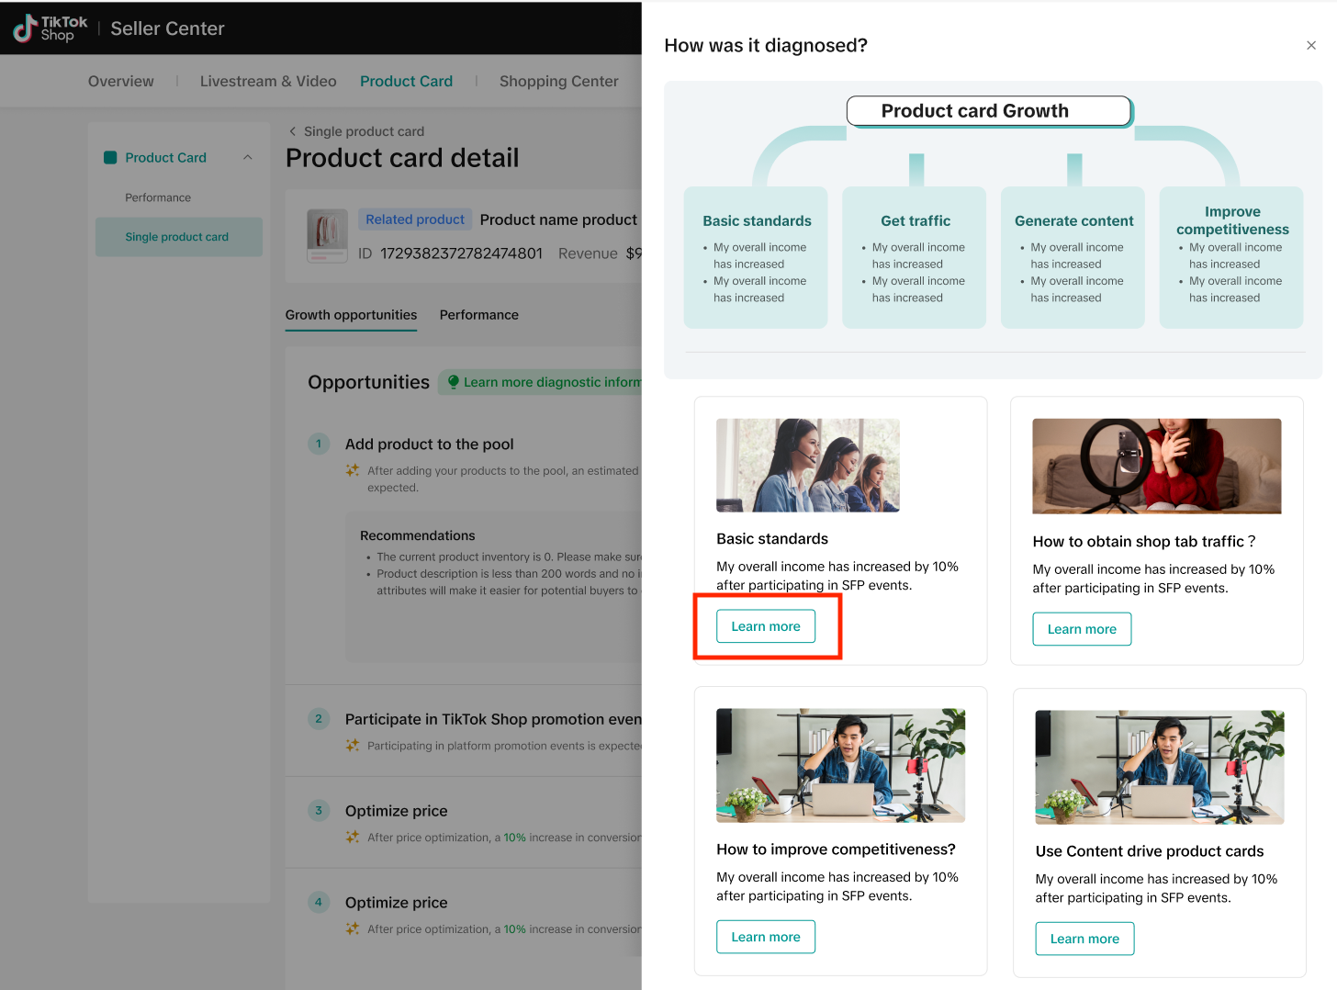Collapse the Product Card sidebar section
This screenshot has height=990, width=1337.
click(x=248, y=158)
